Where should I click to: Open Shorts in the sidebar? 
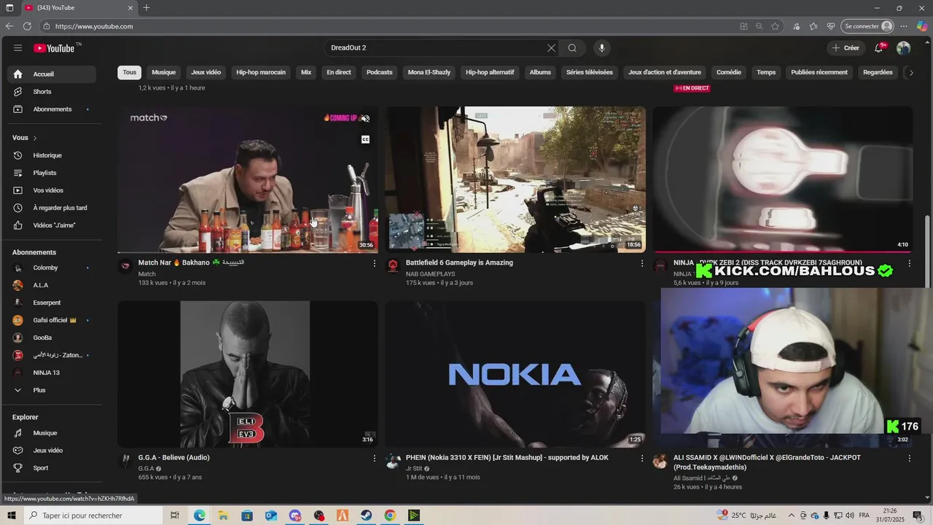pyautogui.click(x=51, y=92)
